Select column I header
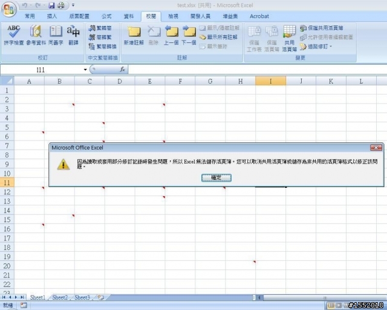Image resolution: width=387 pixels, height=310 pixels. 270,81
